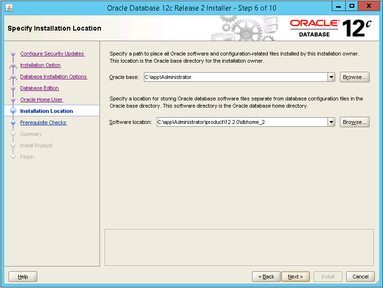Click inside the Software location path field
Image resolution: width=383 pixels, height=288 pixels.
click(x=241, y=122)
